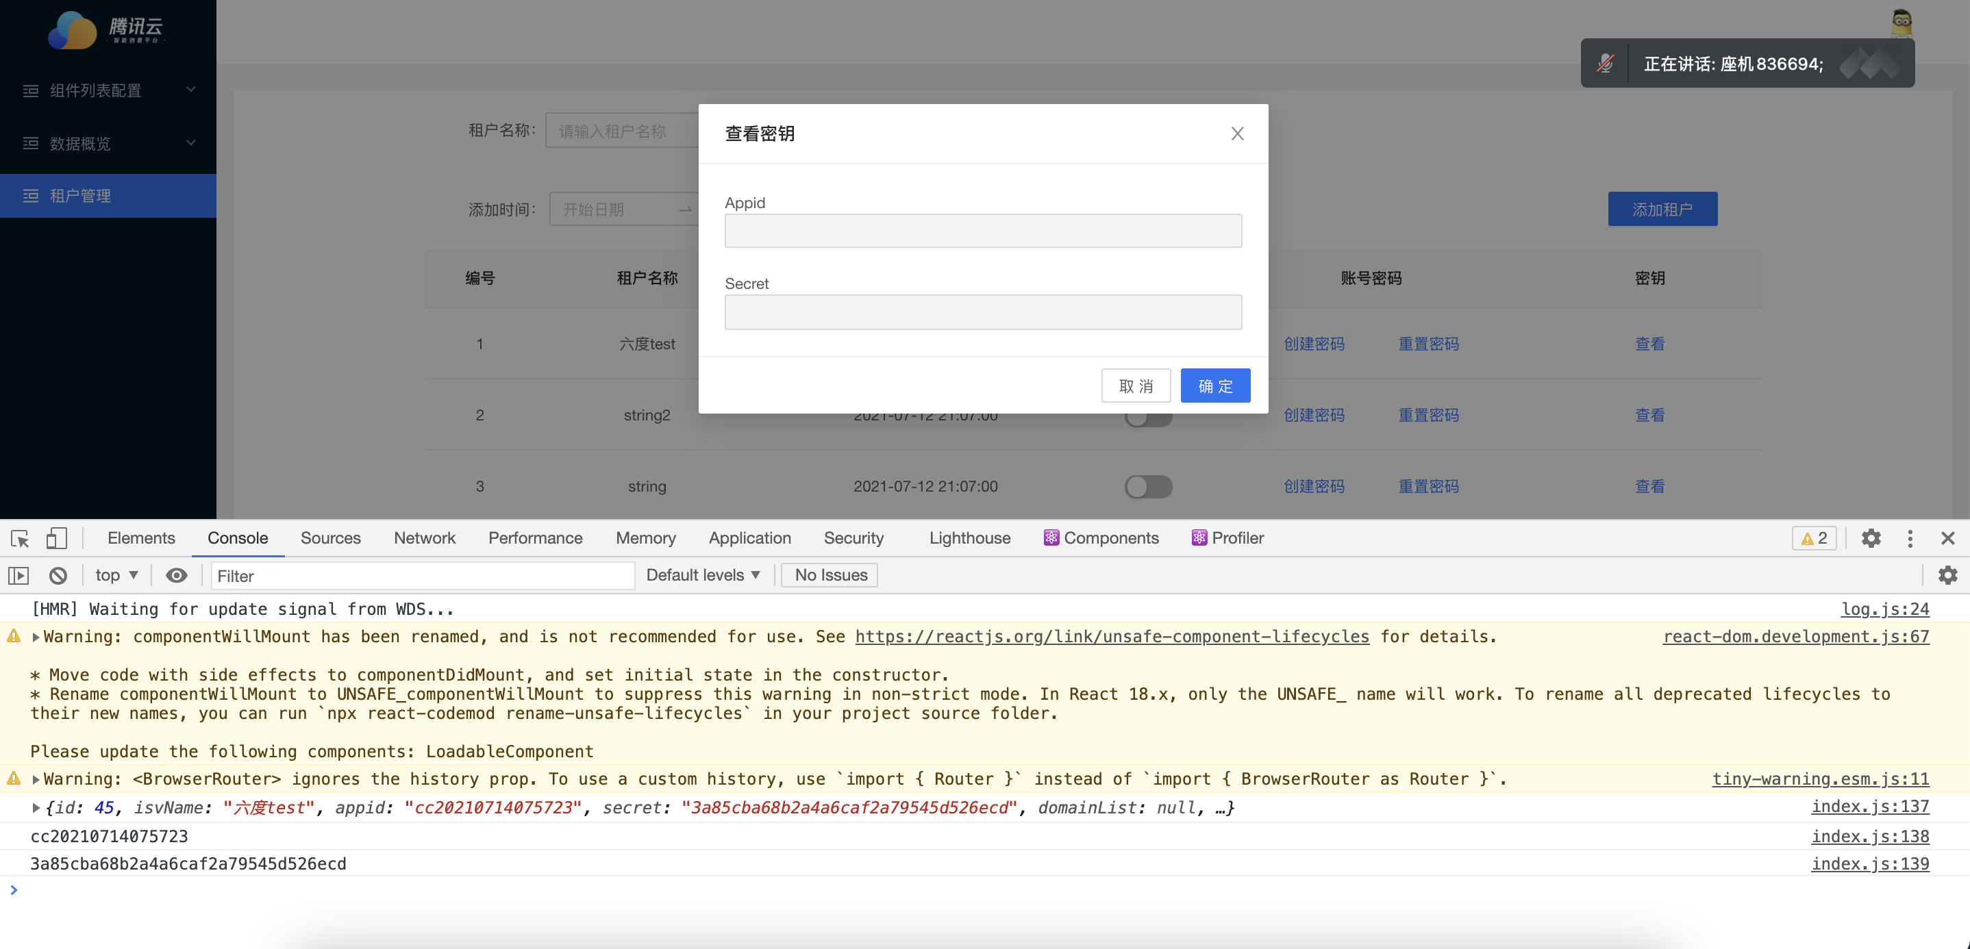The image size is (1970, 949).
Task: Open the React Components tab
Action: click(1101, 538)
